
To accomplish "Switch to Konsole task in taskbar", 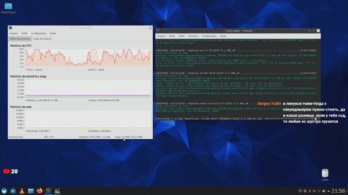I will 48,191.
